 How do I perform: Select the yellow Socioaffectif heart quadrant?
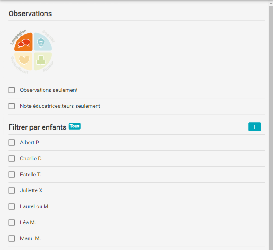click(x=23, y=61)
